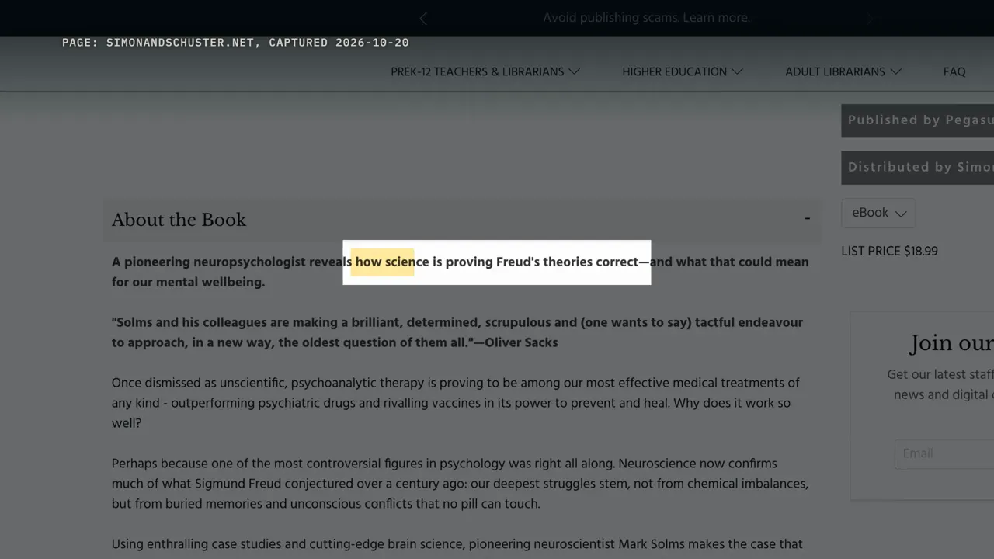
Task: Show the previous announcement banner
Action: tap(423, 18)
